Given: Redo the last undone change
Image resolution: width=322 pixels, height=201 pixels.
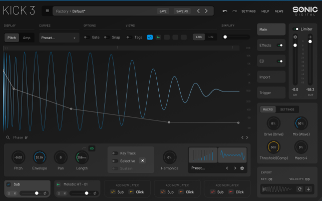Looking at the screenshot, I should 234,11.
